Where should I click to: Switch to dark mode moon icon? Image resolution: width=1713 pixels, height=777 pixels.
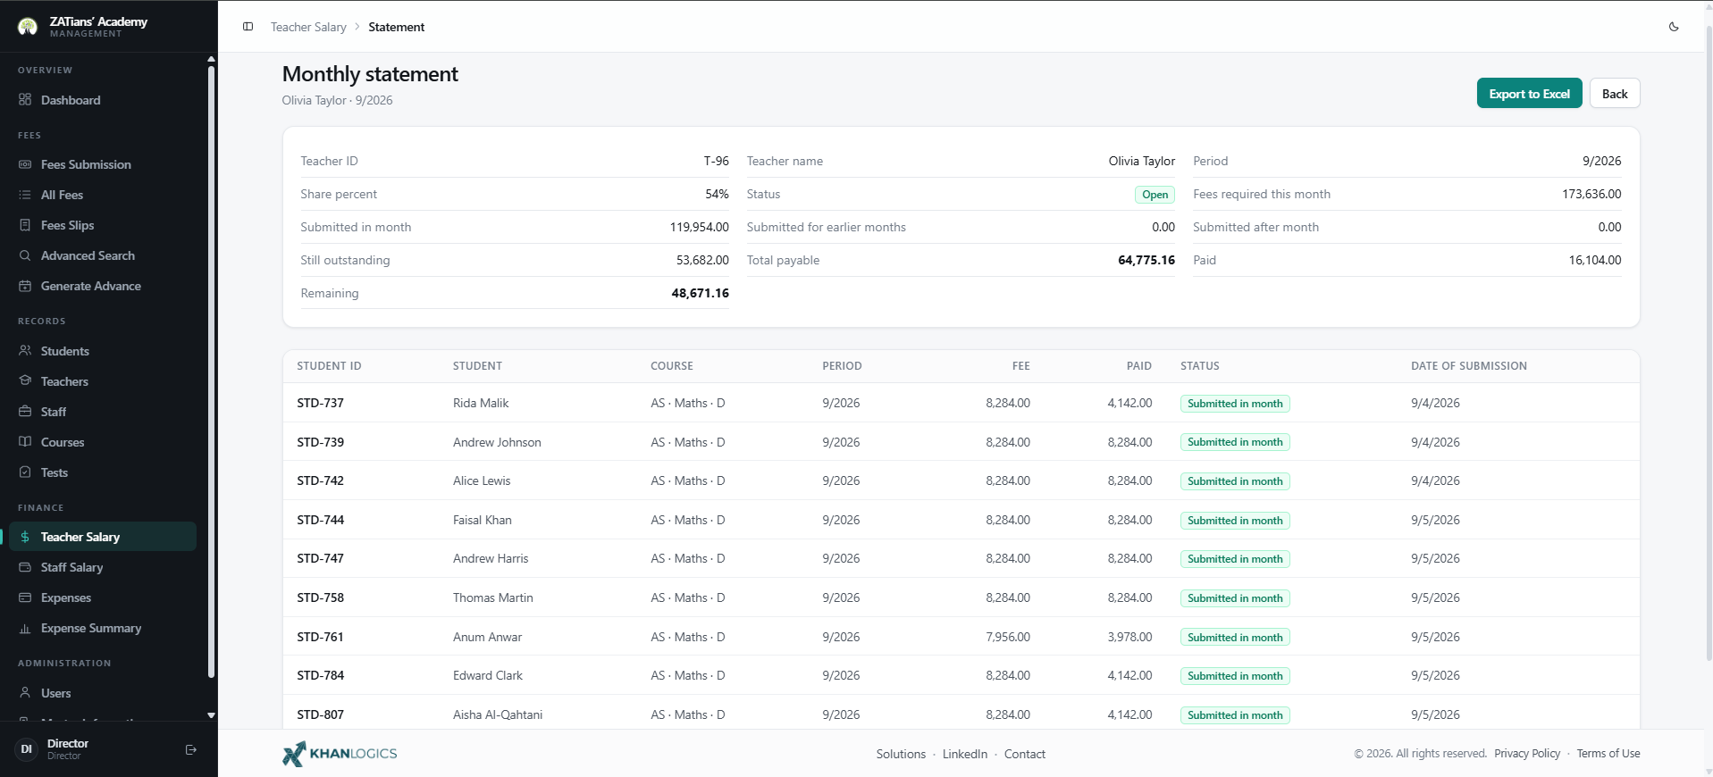pos(1674,27)
